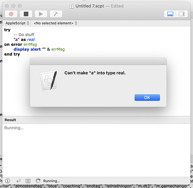
Task: Stop the running script
Action: (26, 14)
